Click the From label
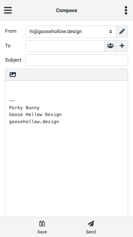Screen dimensions: 133x237 [11, 31]
